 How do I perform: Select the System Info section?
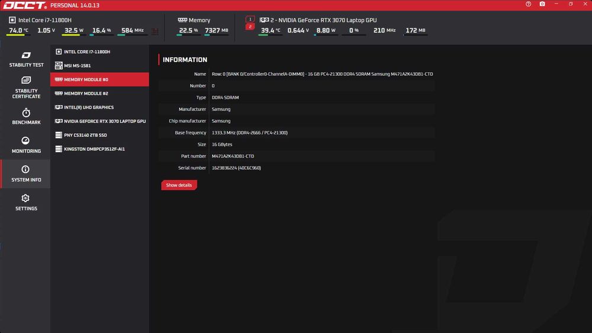25,174
